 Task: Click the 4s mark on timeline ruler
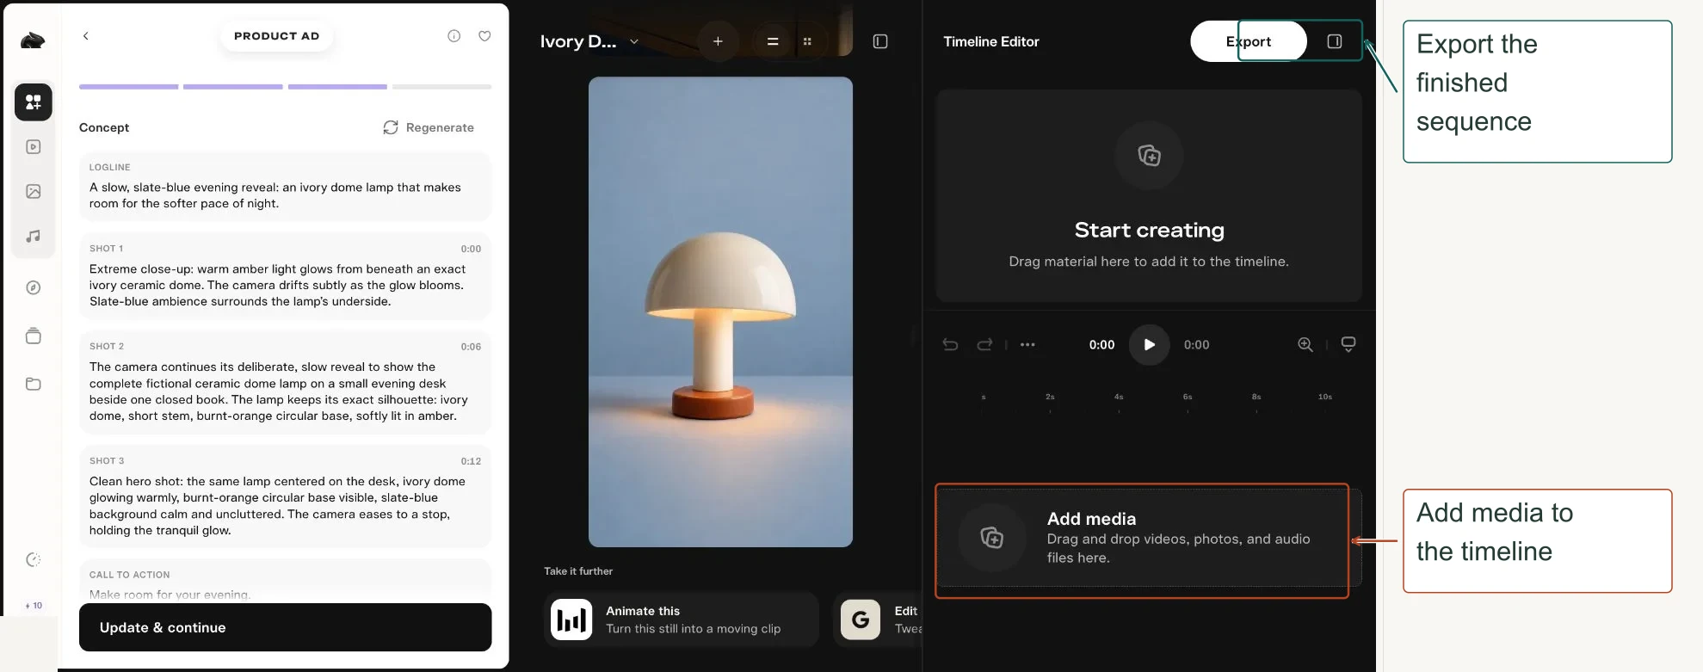pos(1119,398)
